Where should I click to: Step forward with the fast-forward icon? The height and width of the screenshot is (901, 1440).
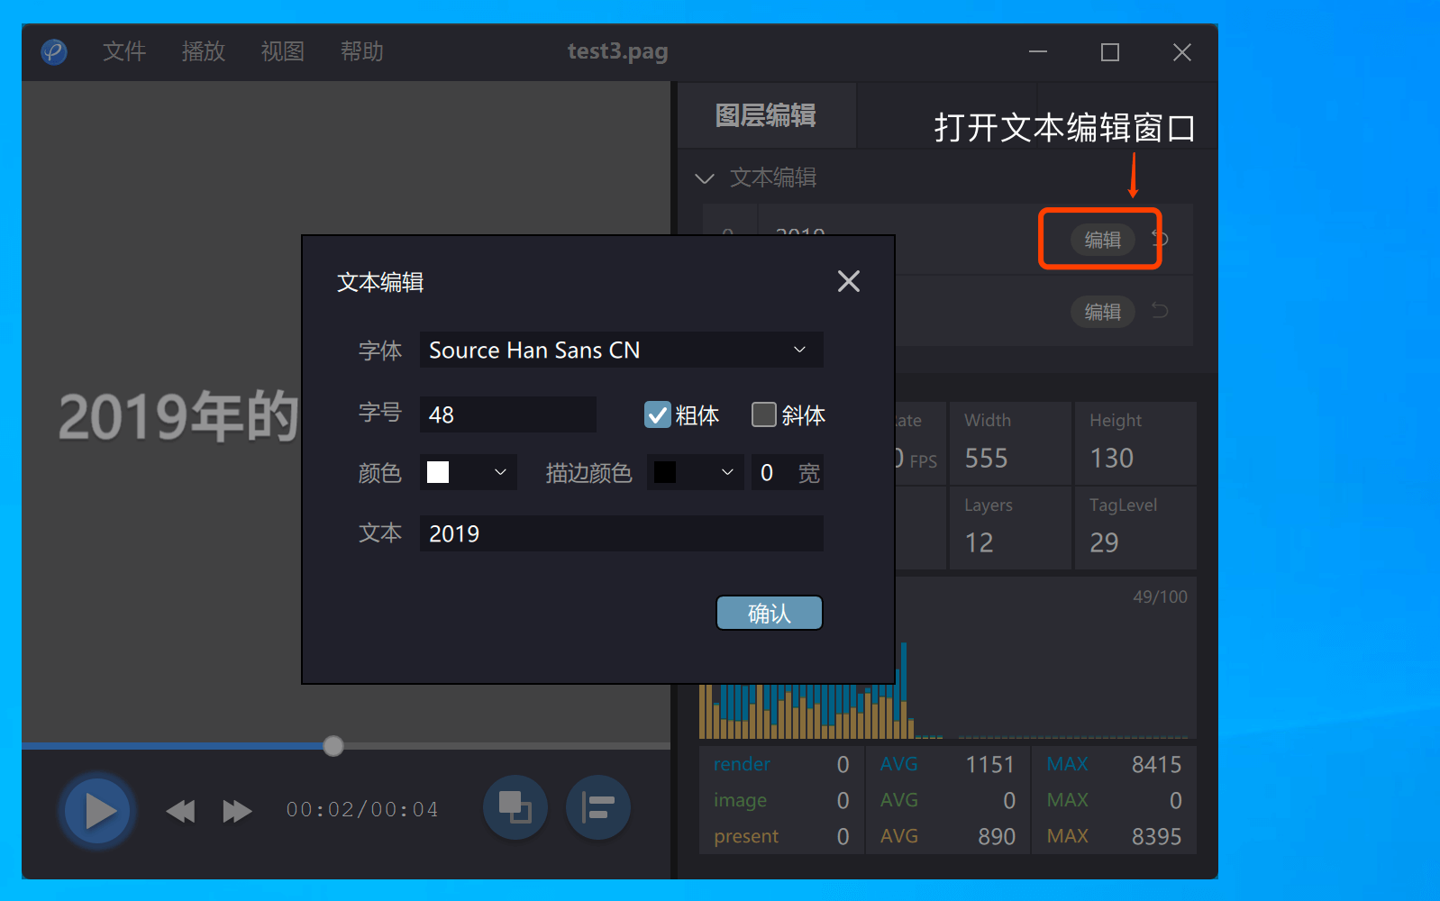[x=237, y=811]
